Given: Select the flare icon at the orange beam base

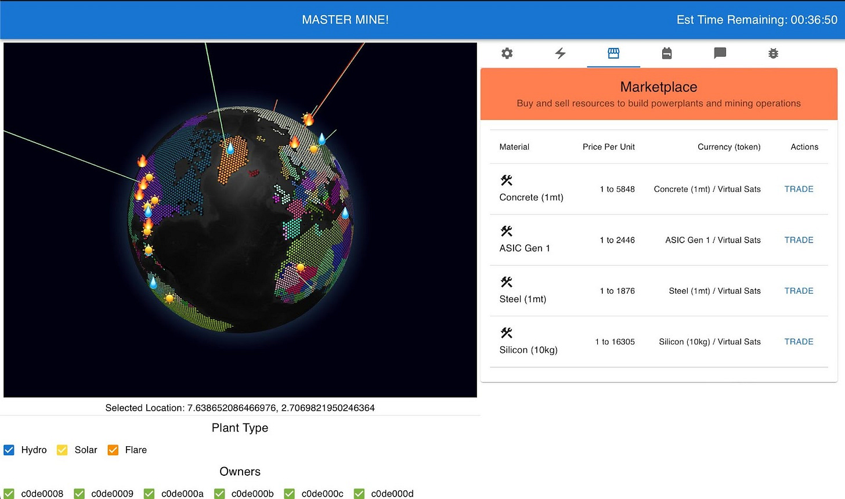Looking at the screenshot, I should pos(308,120).
